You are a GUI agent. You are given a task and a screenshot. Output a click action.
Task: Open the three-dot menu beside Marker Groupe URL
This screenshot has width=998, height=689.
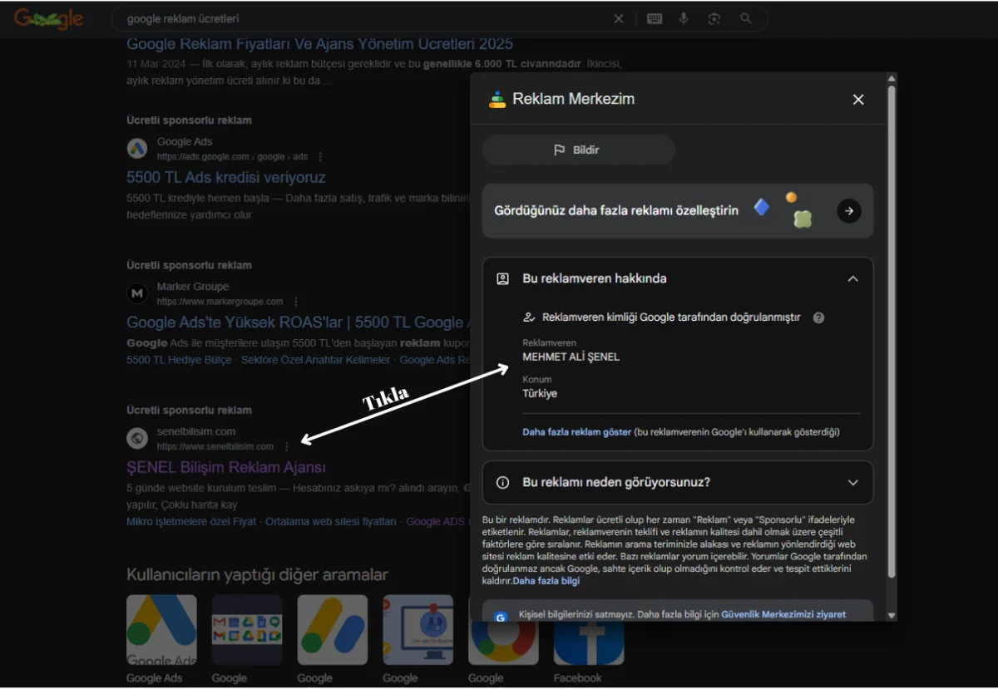click(296, 302)
